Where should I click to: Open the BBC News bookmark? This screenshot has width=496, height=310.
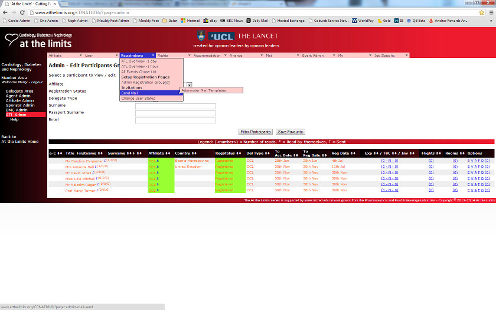[x=231, y=21]
